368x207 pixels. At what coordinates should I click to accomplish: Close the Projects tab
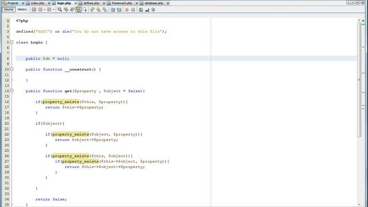pos(23,3)
